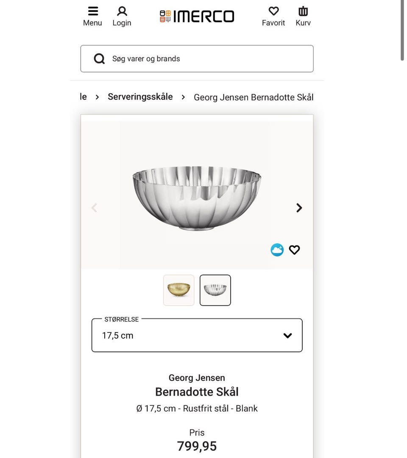Image resolution: width=407 pixels, height=458 pixels.
Task: Navigate to the Serveringsskåle breadcrumb
Action: tap(140, 97)
